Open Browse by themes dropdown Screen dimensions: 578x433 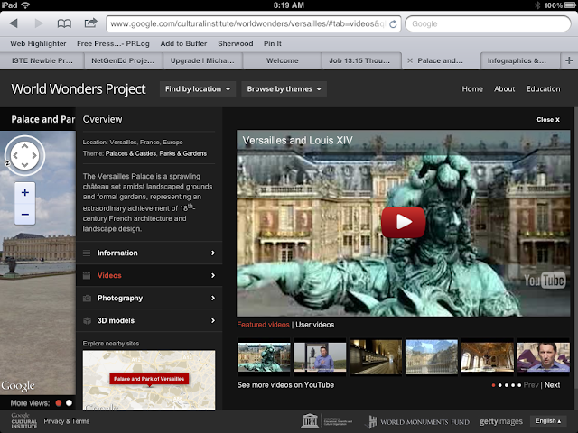click(x=284, y=88)
